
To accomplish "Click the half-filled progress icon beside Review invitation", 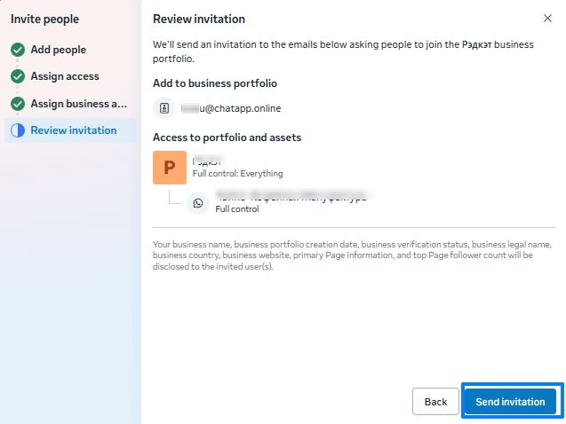I will pos(18,130).
